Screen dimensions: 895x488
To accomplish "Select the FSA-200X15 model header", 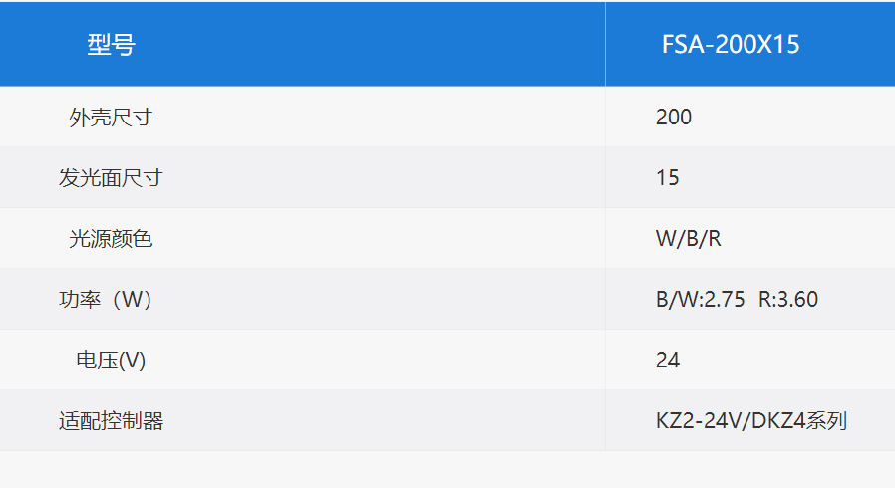I will pos(731,45).
